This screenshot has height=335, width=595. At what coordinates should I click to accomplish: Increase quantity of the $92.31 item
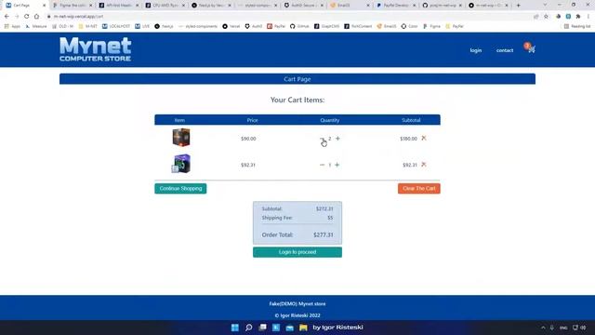[x=337, y=165]
